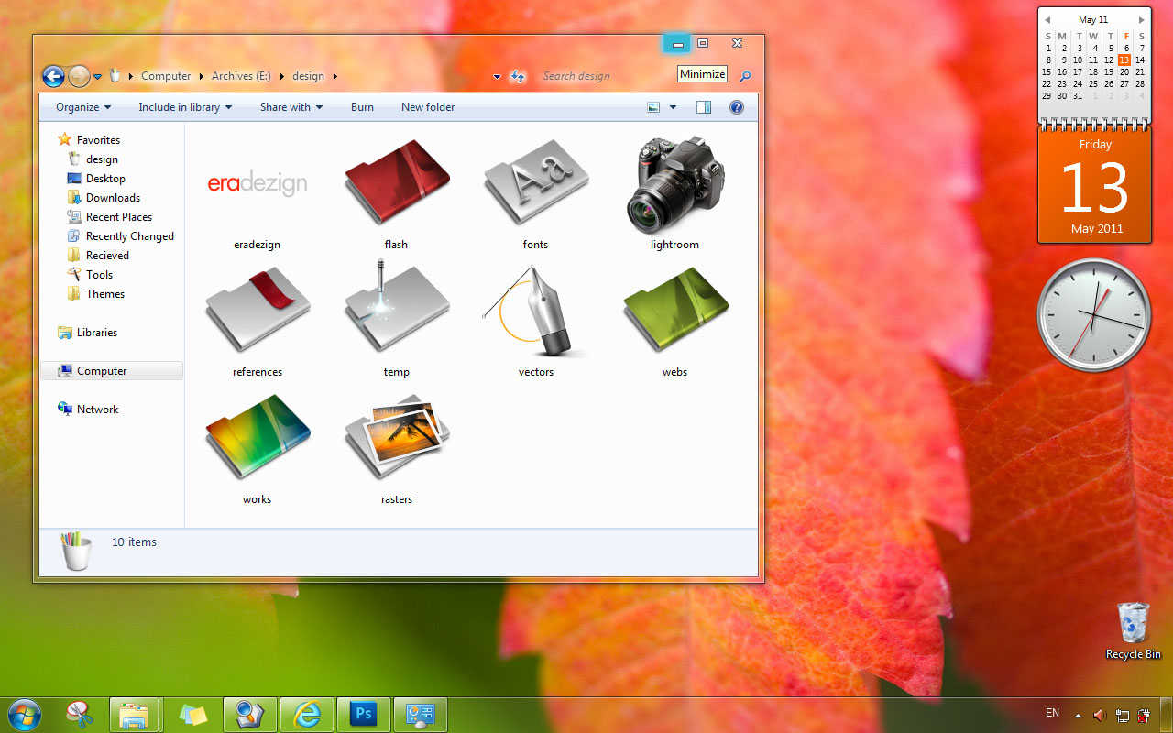
Task: Open the Recycle Bin on desktop
Action: 1134,630
